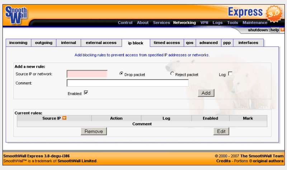Image resolution: width=287 pixels, height=170 pixels.
Task: Select the ip block tab
Action: click(x=136, y=43)
